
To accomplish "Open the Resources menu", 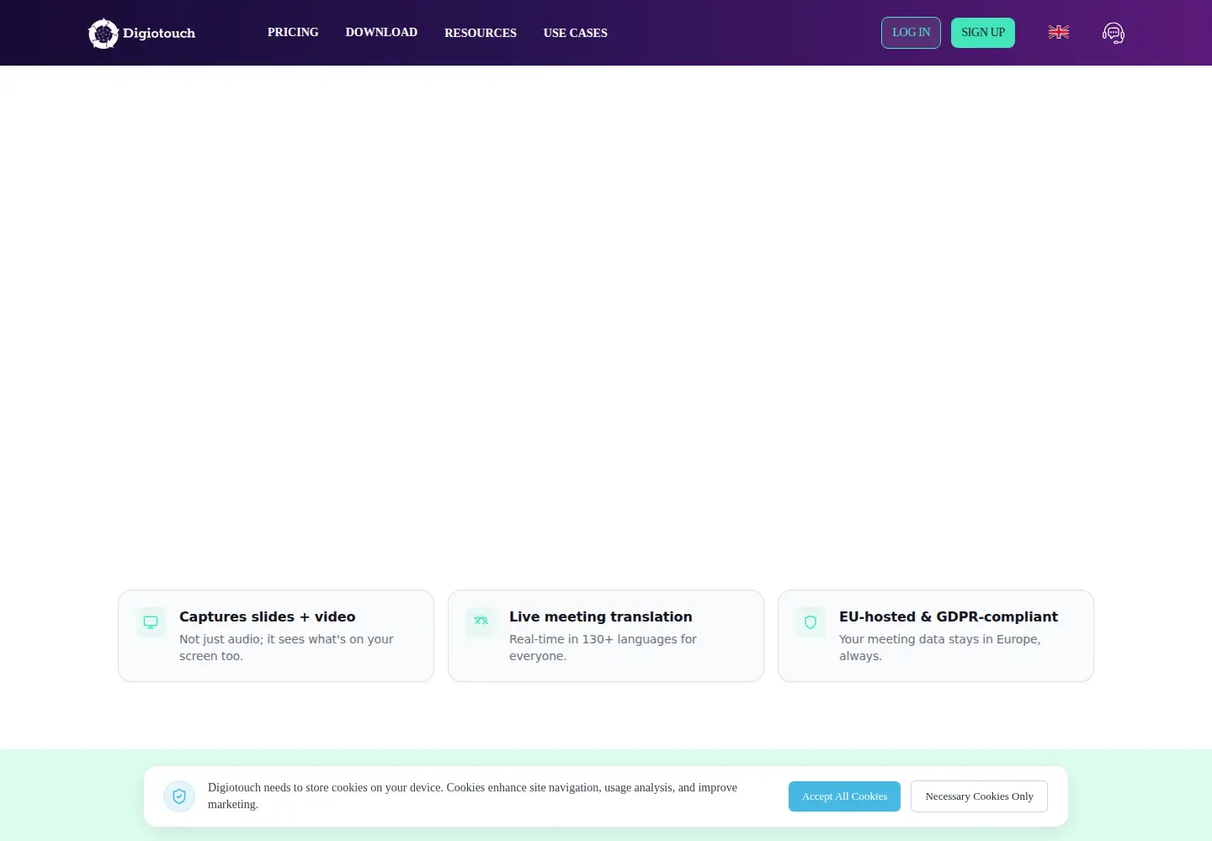I will [481, 33].
